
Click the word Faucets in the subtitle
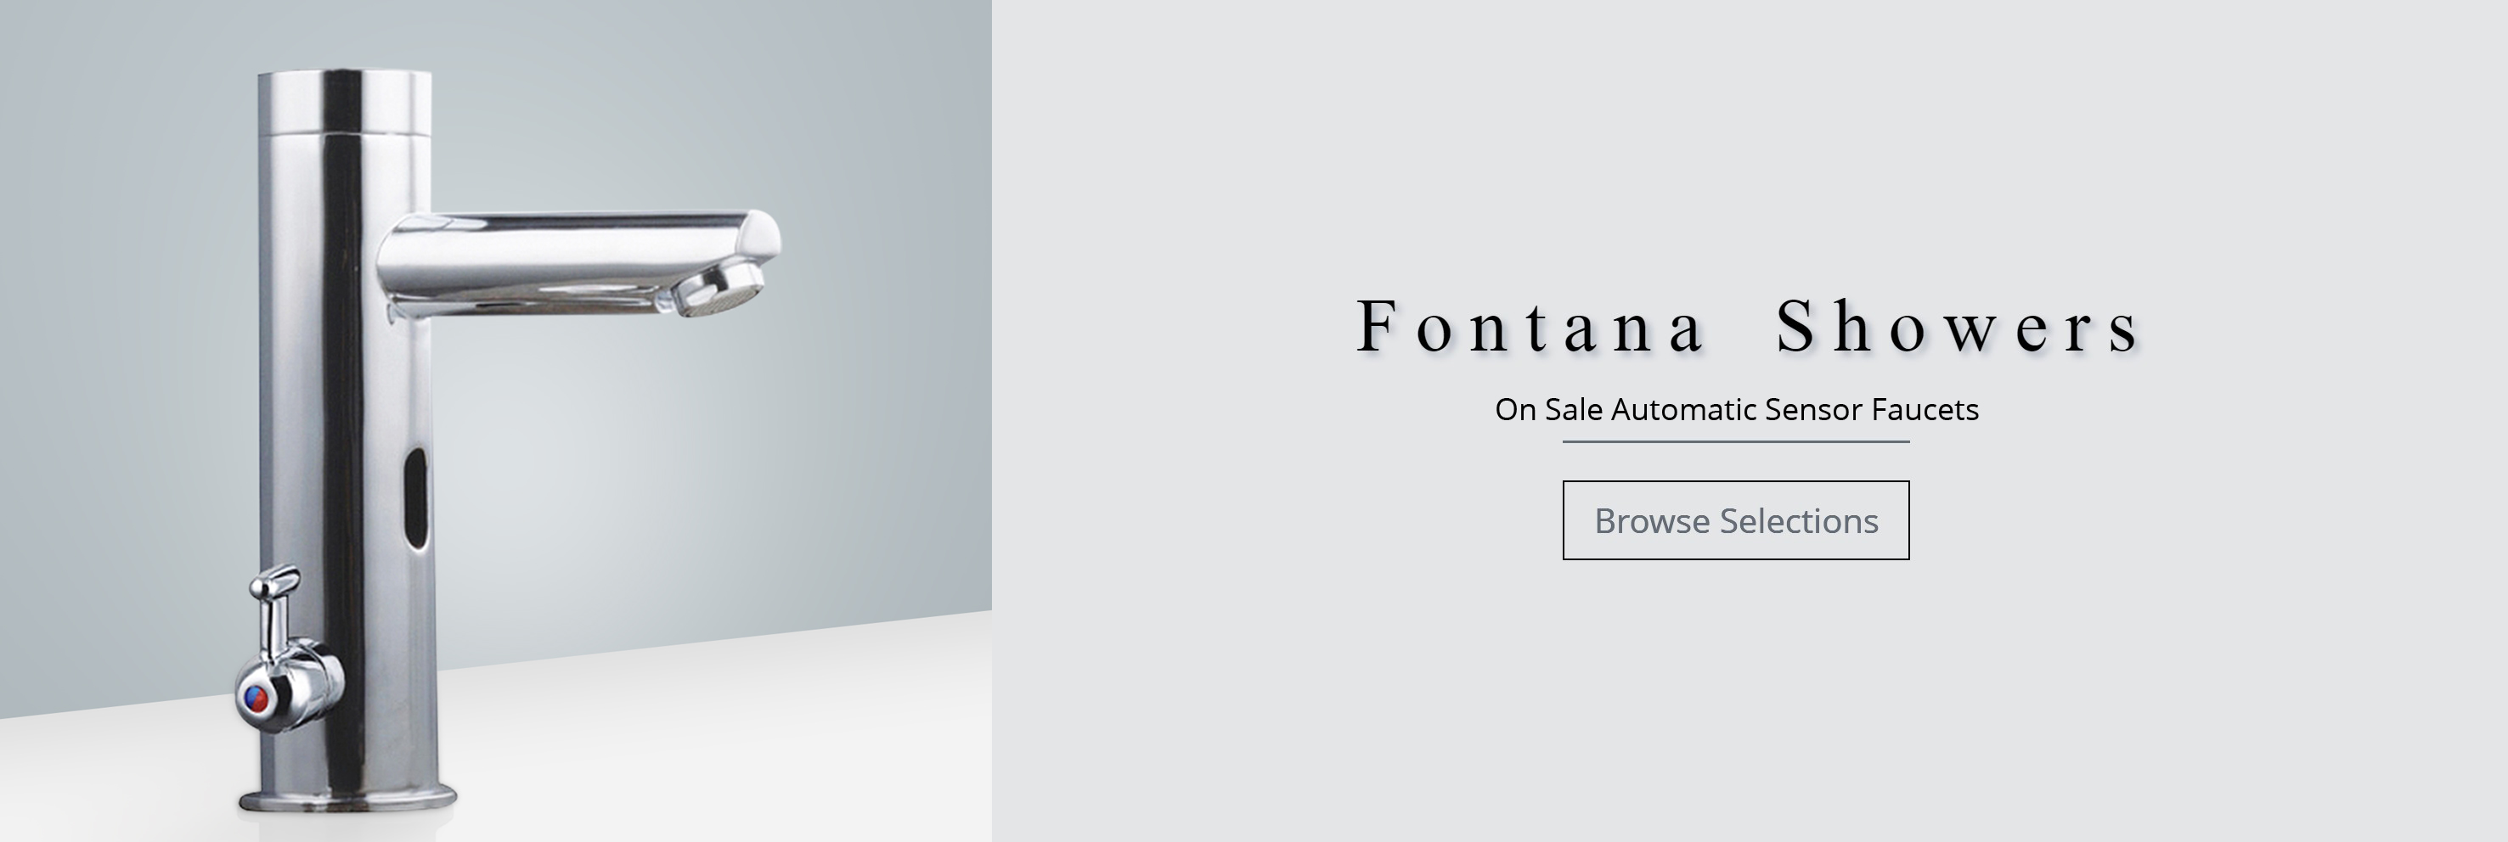1925,410
